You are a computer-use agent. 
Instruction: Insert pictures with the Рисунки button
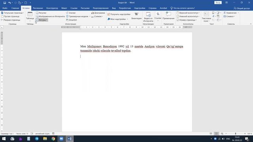tap(41, 13)
